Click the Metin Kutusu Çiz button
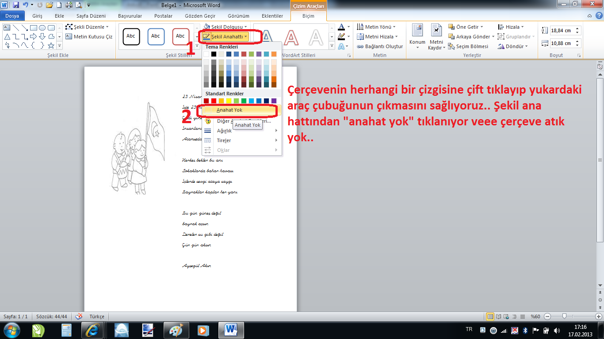The image size is (604, 339). click(89, 37)
